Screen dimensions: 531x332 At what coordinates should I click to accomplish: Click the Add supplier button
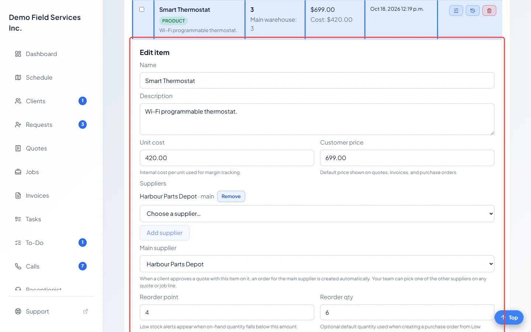164,233
